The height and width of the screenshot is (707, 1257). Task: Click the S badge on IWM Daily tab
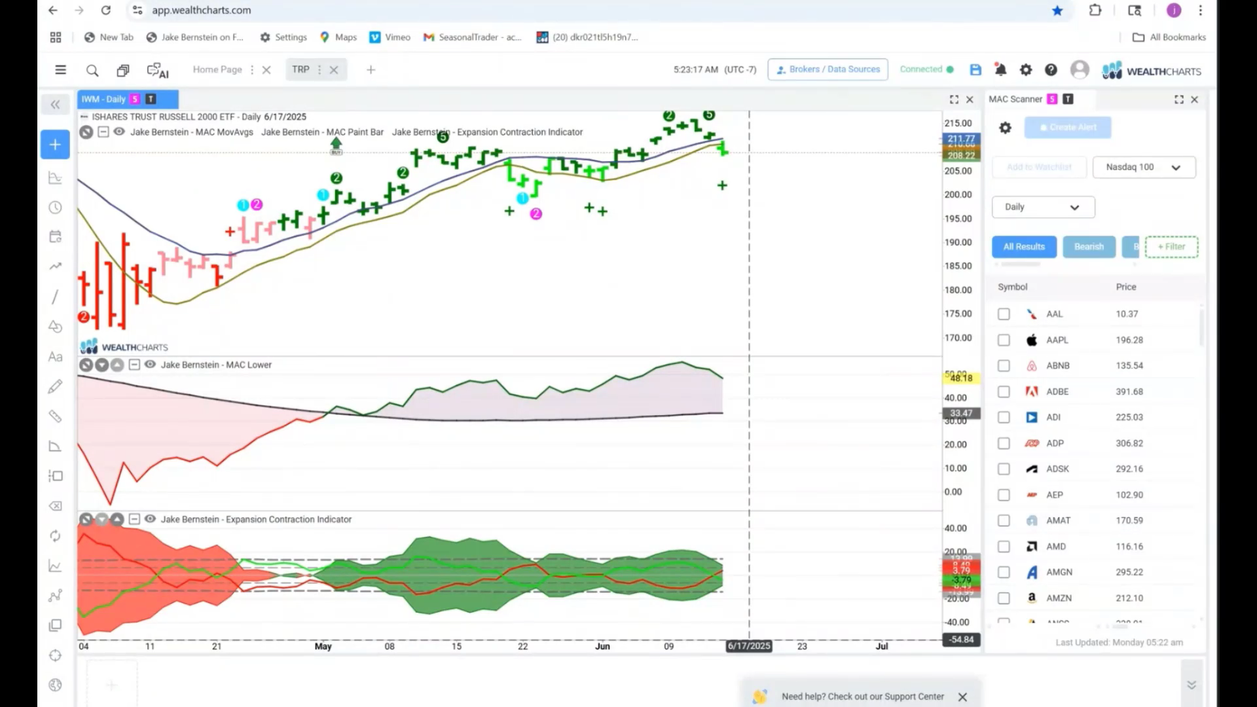[x=135, y=99]
